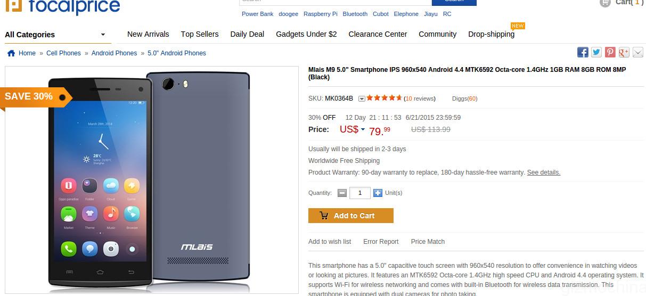This screenshot has height=296, width=646.
Task: Increase quantity with plus button
Action: click(378, 193)
